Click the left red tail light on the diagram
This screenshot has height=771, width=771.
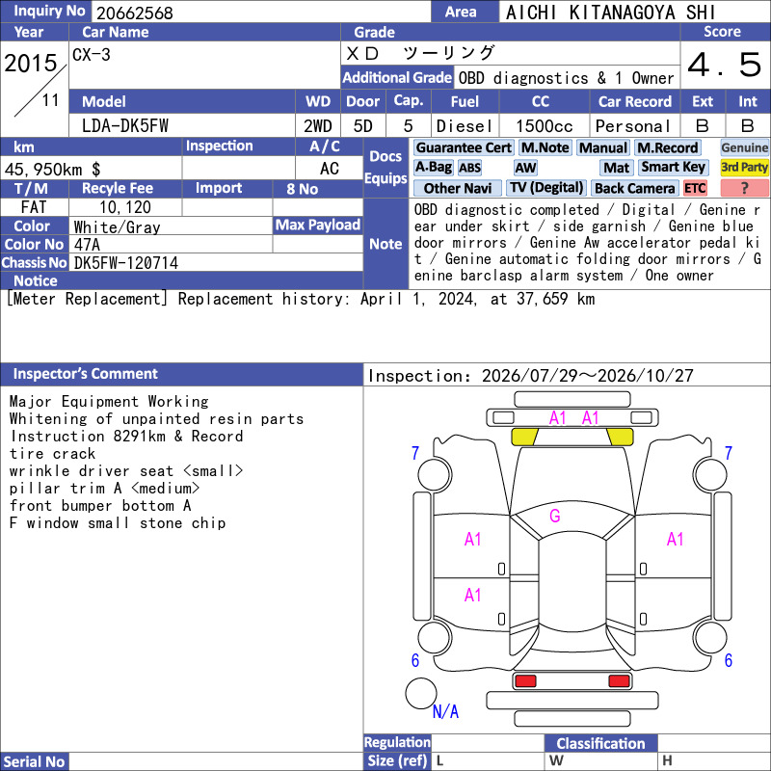pyautogui.click(x=525, y=681)
